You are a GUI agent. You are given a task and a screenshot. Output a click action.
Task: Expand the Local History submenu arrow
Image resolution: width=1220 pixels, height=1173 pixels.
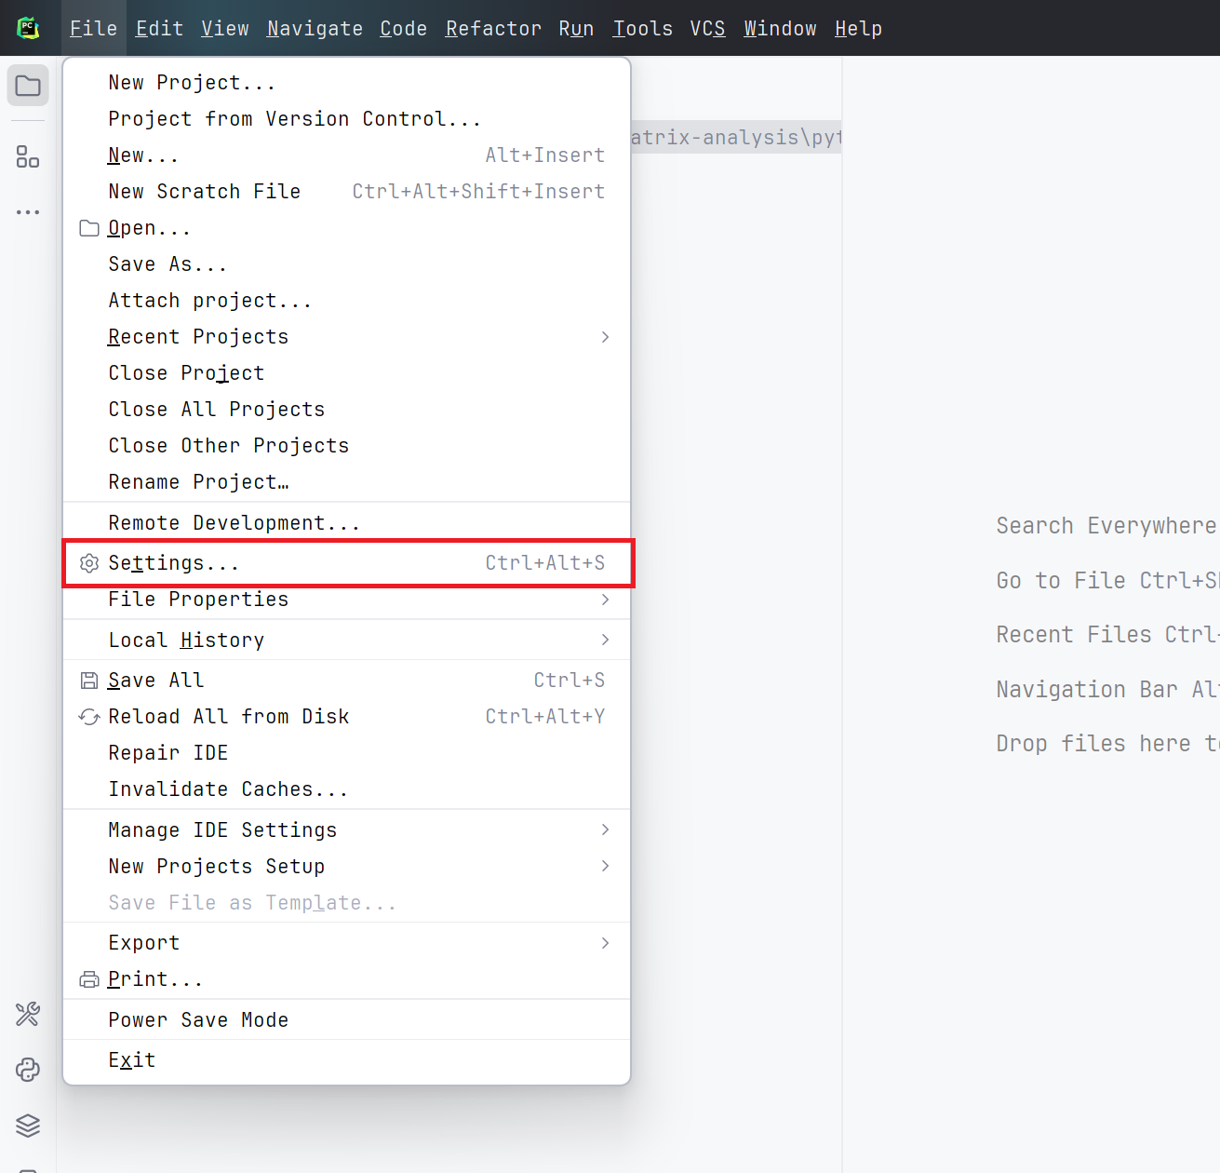pyautogui.click(x=606, y=640)
